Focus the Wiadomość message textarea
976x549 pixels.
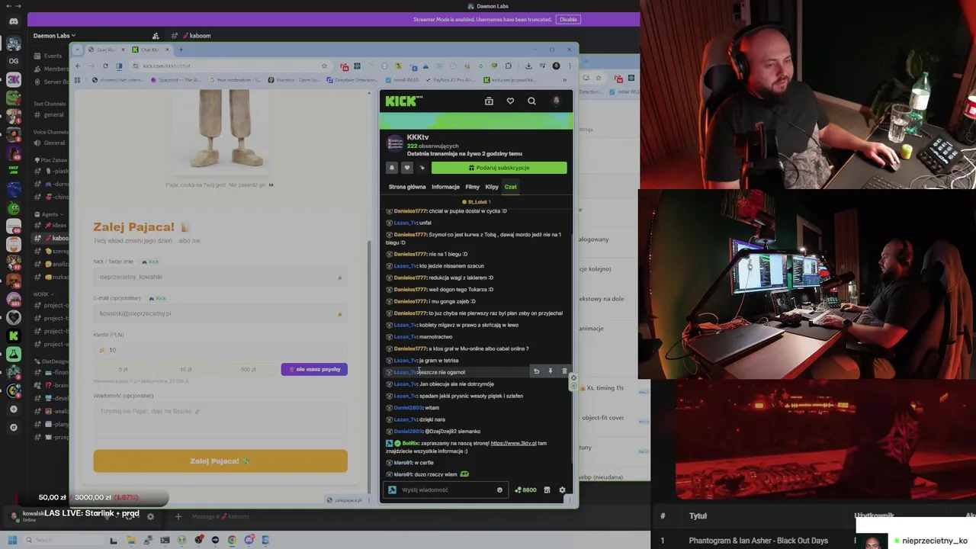pyautogui.click(x=220, y=419)
